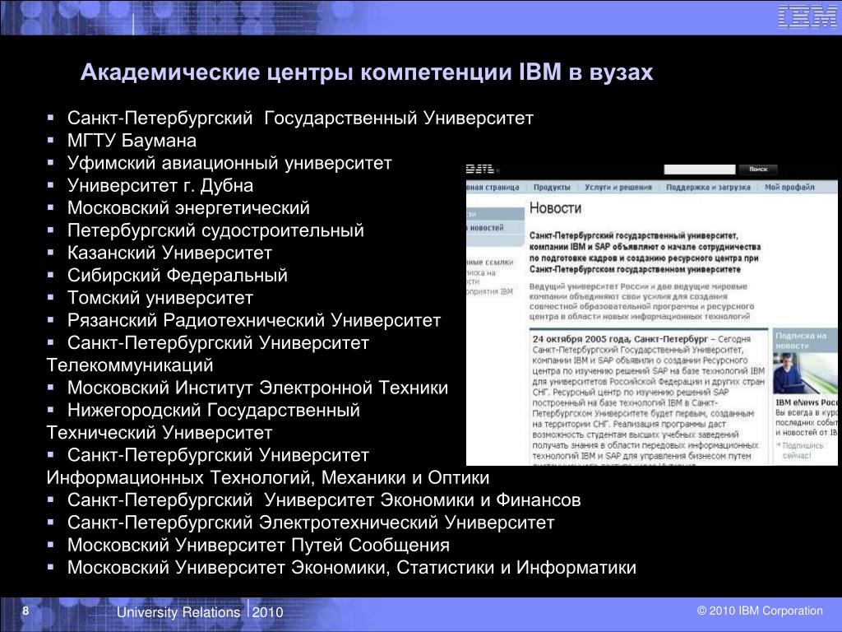
Task: Click the 2010 year in footer
Action: pos(267,612)
